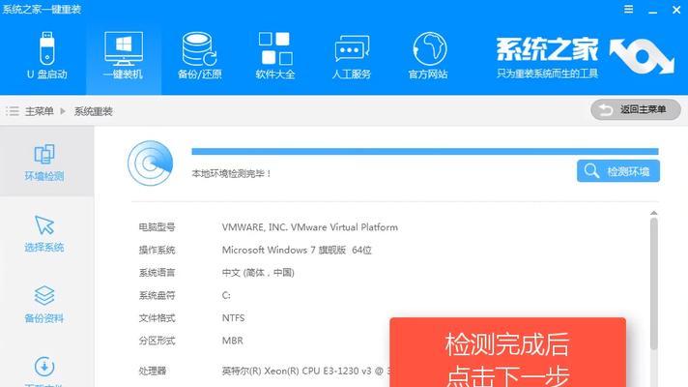Click the value VMWARE, INC. VMware Virtual Platform

(x=310, y=227)
